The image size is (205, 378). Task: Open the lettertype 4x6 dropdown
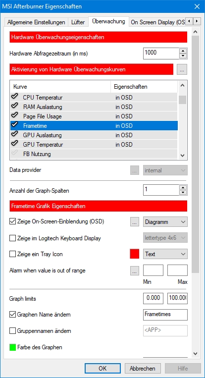(x=165, y=238)
